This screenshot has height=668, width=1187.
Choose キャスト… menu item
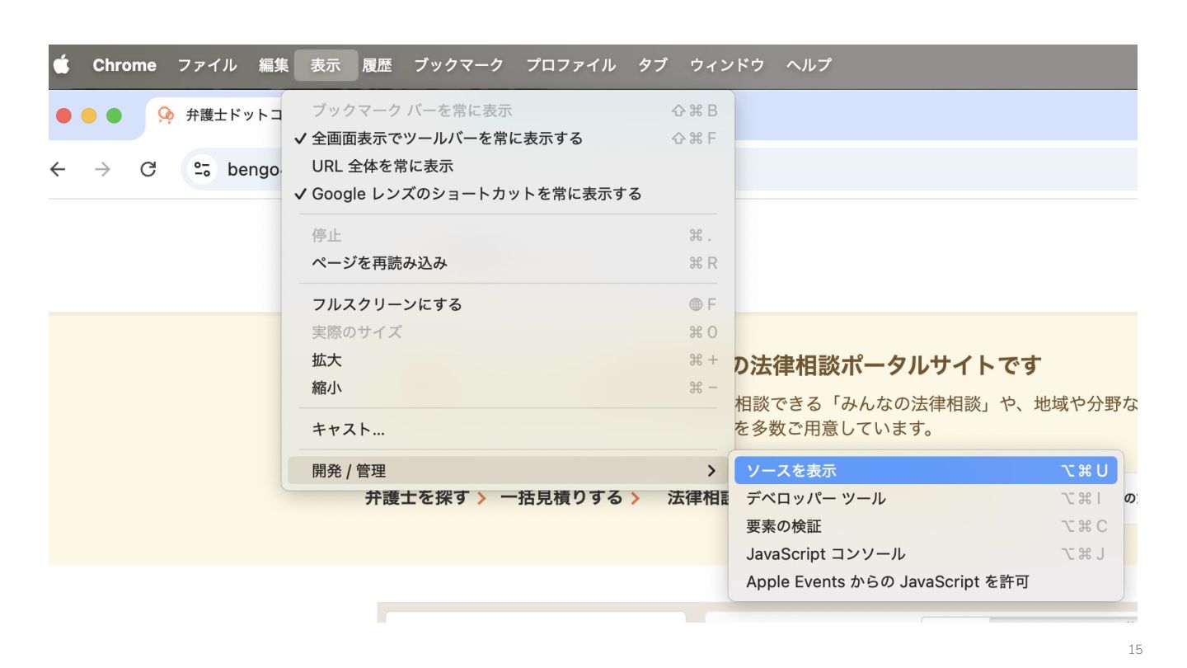point(508,430)
